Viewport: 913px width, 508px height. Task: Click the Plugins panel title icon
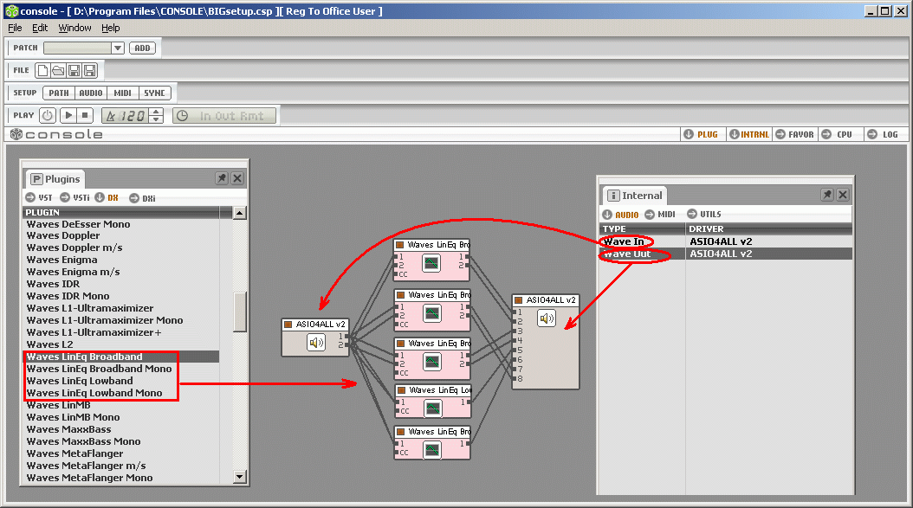point(36,179)
